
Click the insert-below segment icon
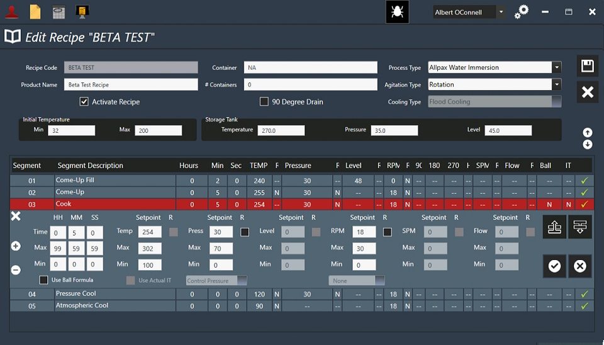coord(580,227)
